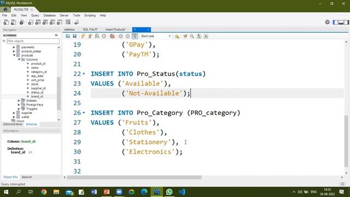
Task: Click the editor vertical scrollbar thumb
Action: coord(346,141)
